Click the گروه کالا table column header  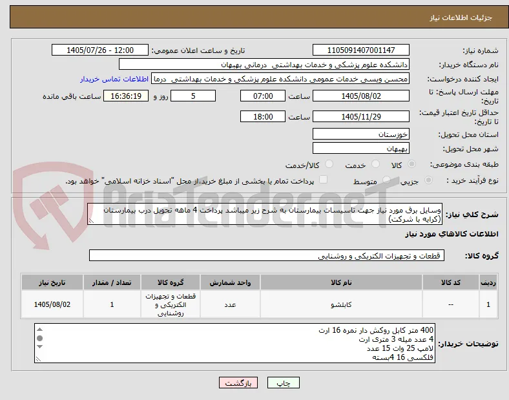(171, 282)
